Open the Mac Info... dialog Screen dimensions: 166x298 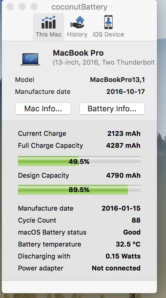(43, 109)
